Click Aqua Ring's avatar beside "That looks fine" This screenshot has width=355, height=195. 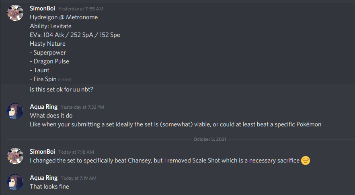pos(15,182)
